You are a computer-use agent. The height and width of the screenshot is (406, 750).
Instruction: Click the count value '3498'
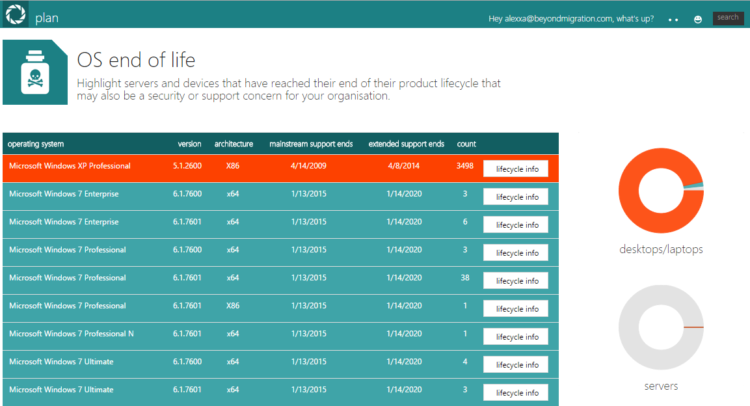tap(465, 166)
